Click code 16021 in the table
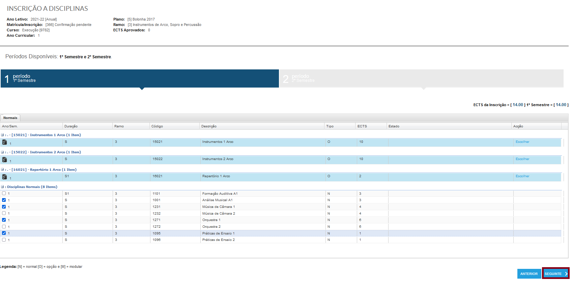The height and width of the screenshot is (282, 571). tap(158, 176)
